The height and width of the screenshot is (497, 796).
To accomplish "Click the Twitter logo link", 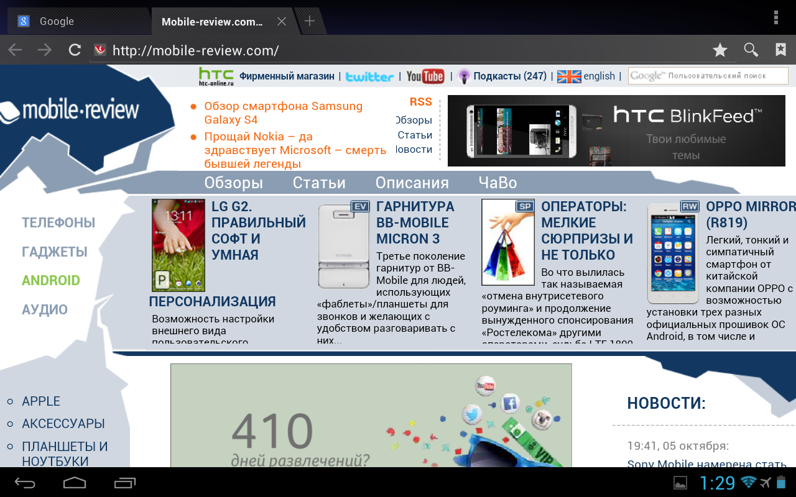I will coord(370,76).
